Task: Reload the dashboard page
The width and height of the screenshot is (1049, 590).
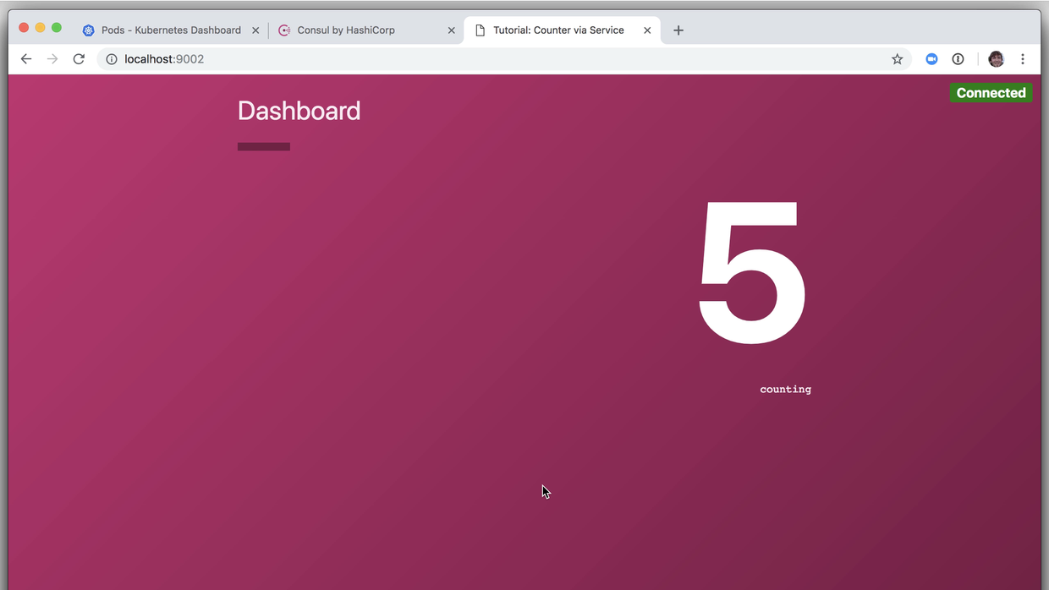Action: (79, 58)
